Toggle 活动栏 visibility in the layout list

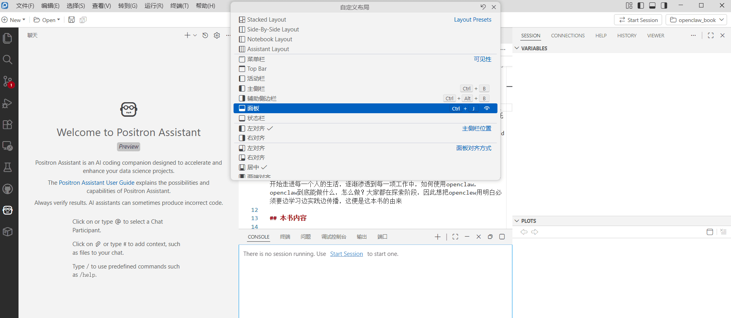365,79
